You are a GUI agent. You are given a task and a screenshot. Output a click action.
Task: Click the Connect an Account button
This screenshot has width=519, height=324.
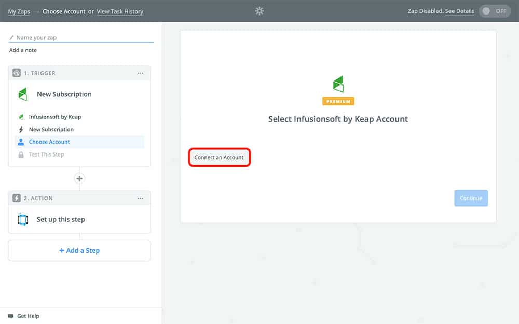(219, 157)
